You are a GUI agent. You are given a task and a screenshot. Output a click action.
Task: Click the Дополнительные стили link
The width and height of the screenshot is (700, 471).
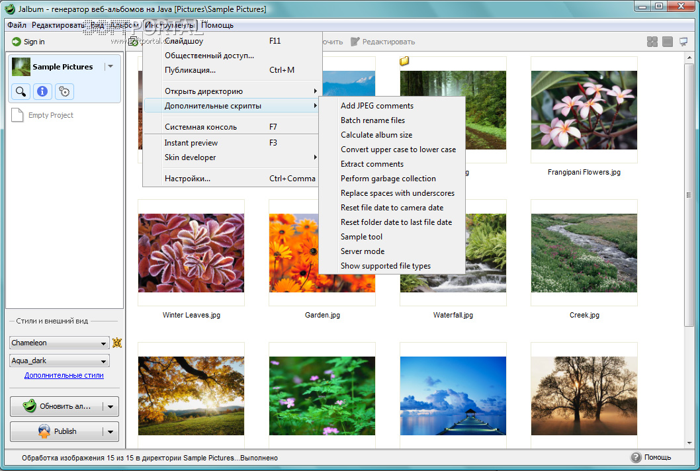pos(64,376)
